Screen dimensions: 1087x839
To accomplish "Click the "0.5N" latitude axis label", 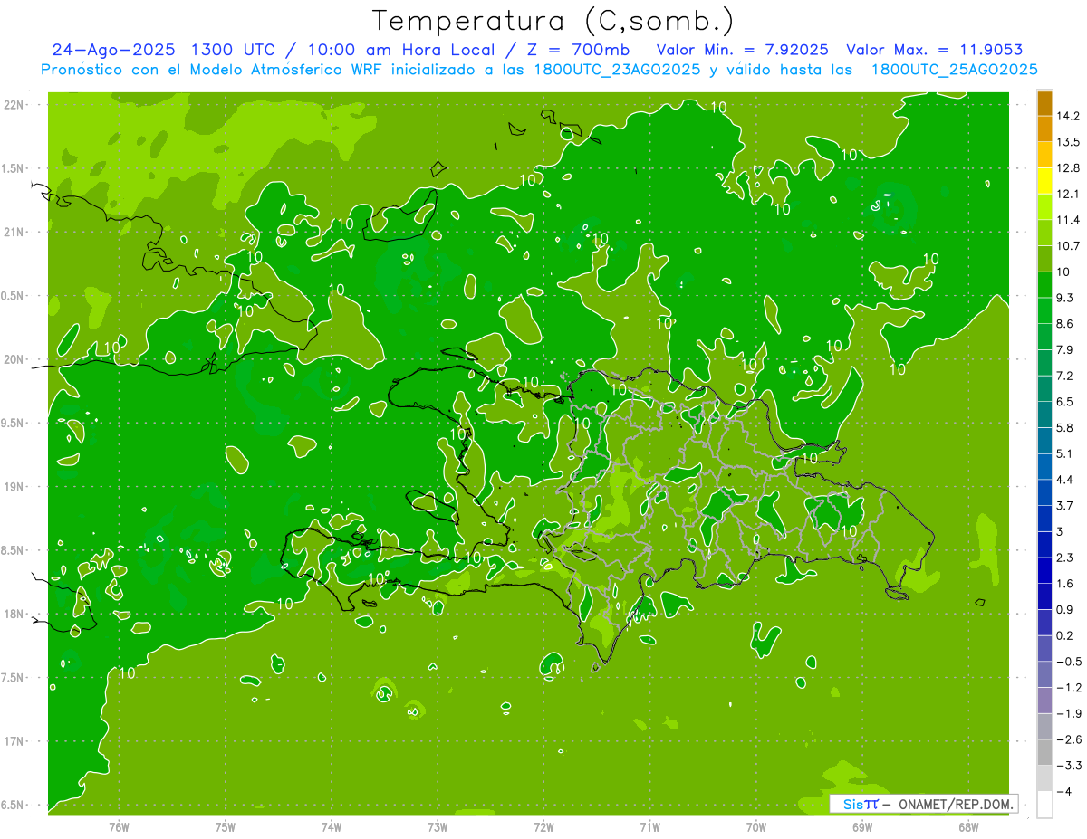I will tap(13, 296).
